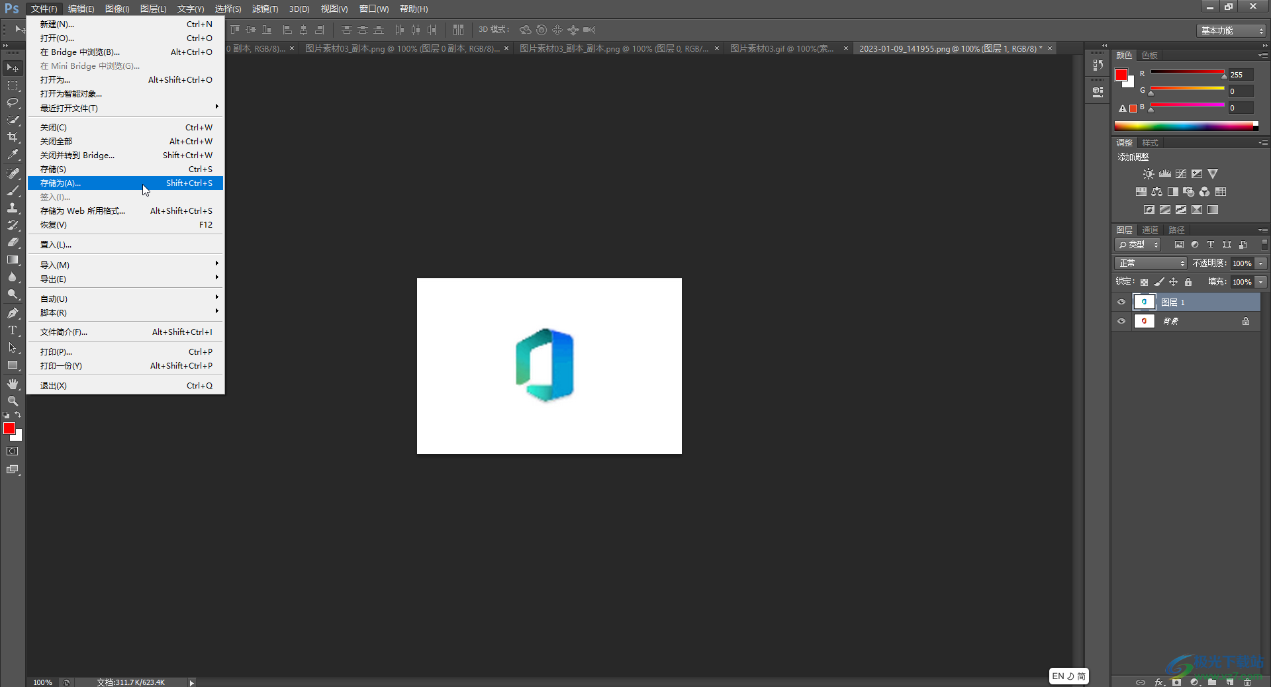This screenshot has width=1271, height=687.
Task: Open the 滤镜(T) menu
Action: pyautogui.click(x=265, y=9)
